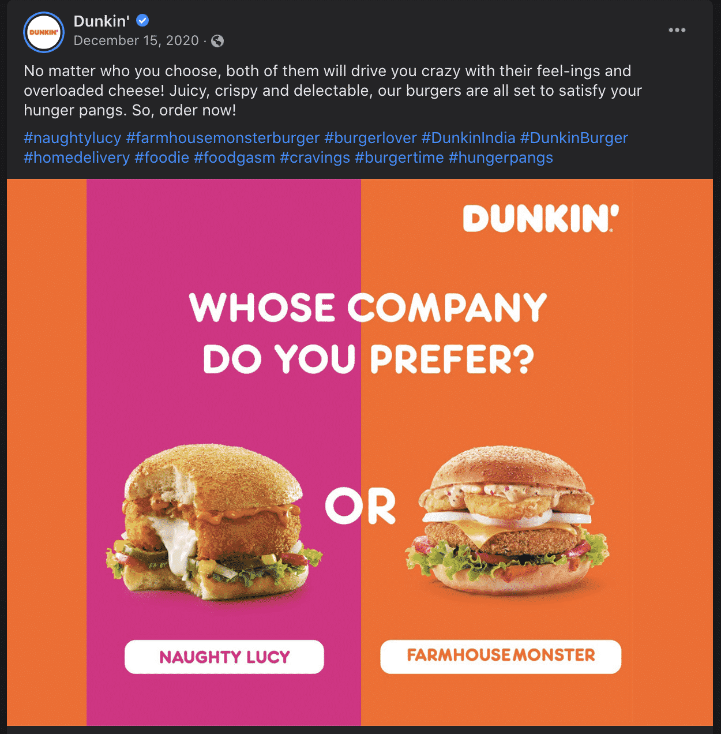Image resolution: width=721 pixels, height=734 pixels.
Task: Select the #burgerlover hashtag
Action: pyautogui.click(x=370, y=138)
